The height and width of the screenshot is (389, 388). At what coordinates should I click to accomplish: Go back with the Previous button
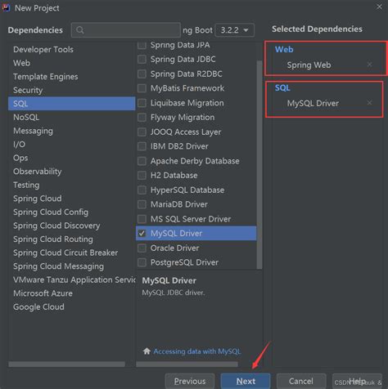point(190,381)
